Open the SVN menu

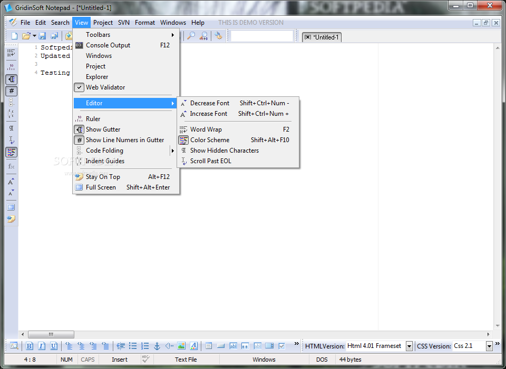coord(124,23)
